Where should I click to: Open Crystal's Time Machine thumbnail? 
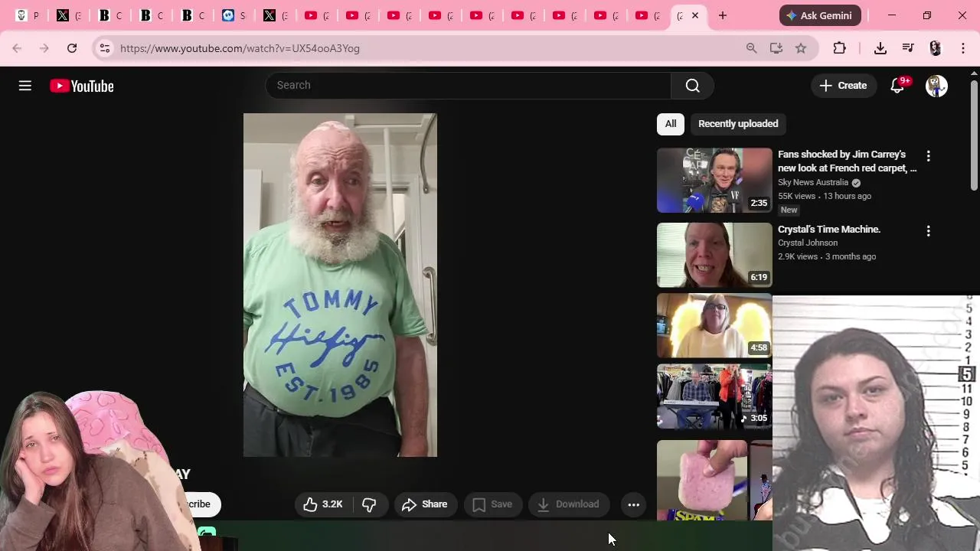click(714, 255)
